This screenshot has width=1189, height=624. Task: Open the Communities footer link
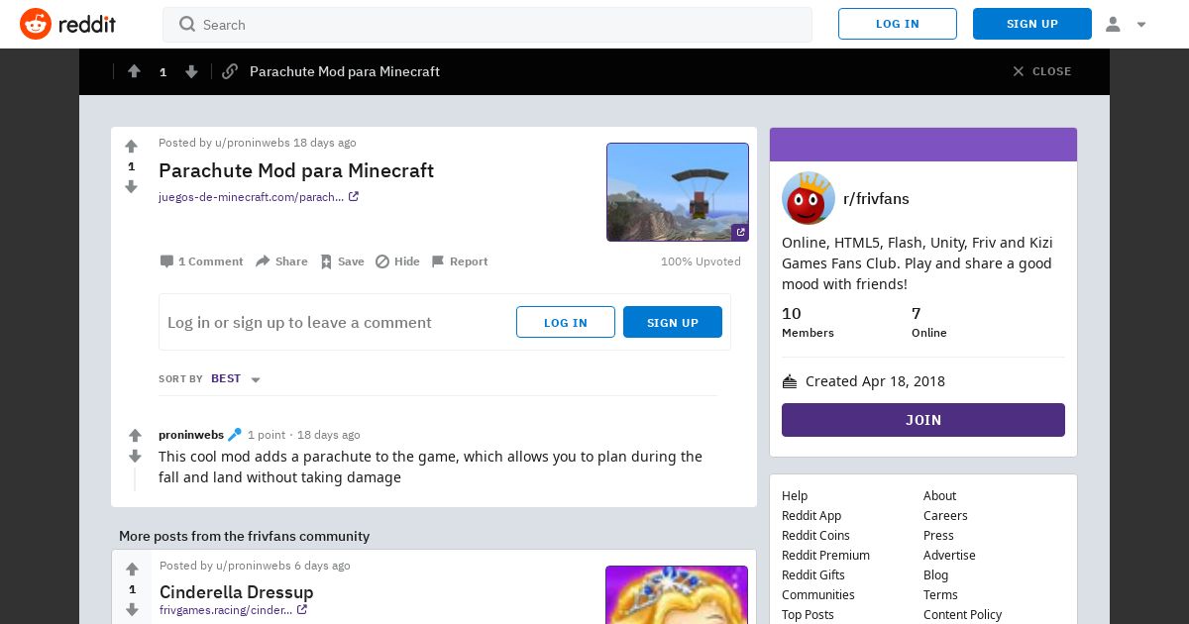pyautogui.click(x=818, y=594)
